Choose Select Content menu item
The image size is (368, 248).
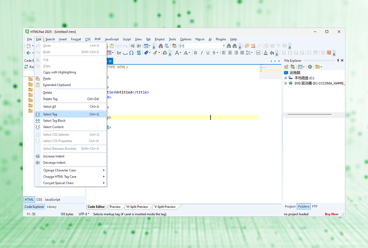(70, 127)
